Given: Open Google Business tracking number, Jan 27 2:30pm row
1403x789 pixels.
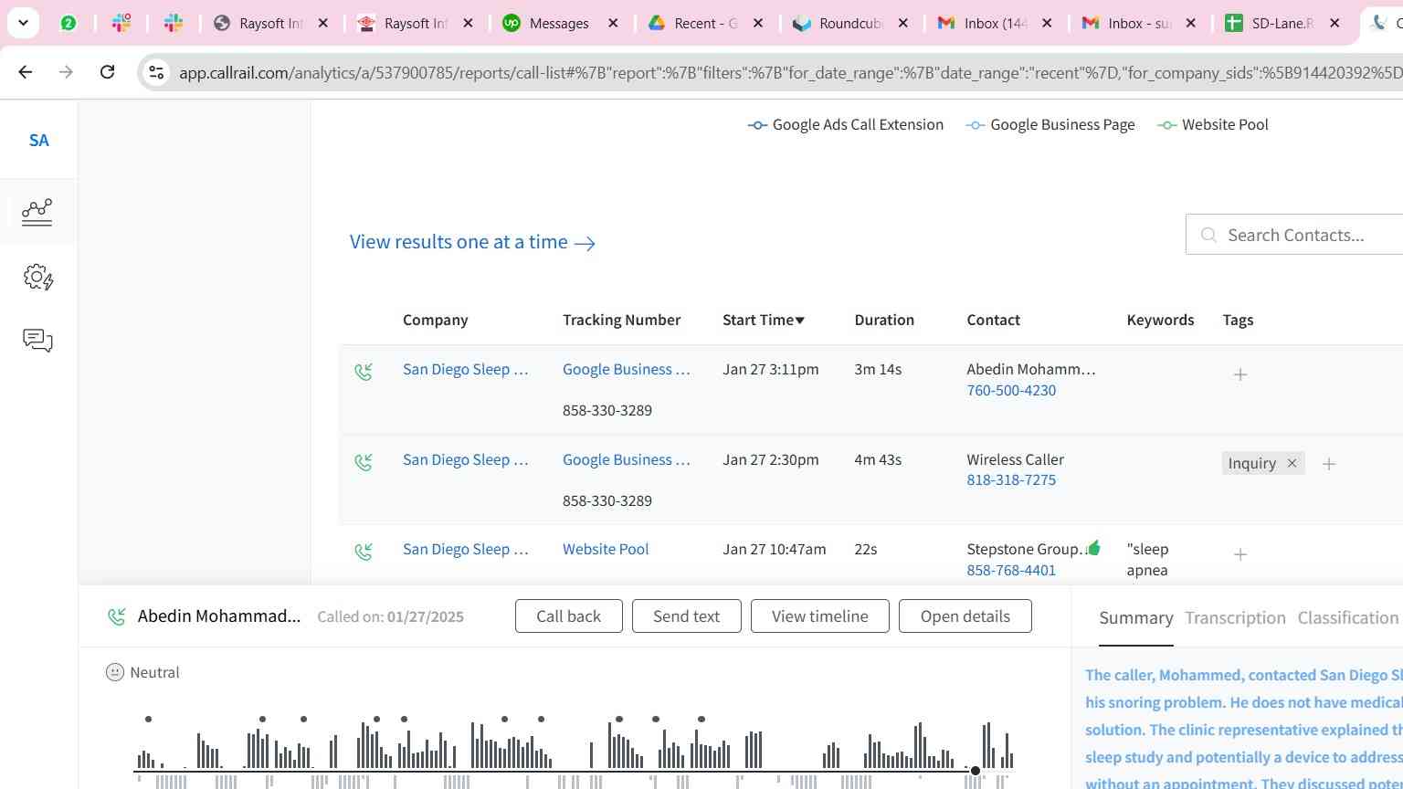Looking at the screenshot, I should tap(626, 459).
